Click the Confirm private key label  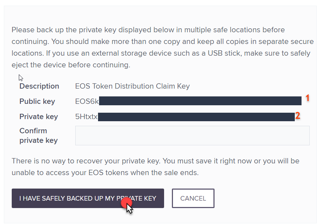pyautogui.click(x=38, y=135)
